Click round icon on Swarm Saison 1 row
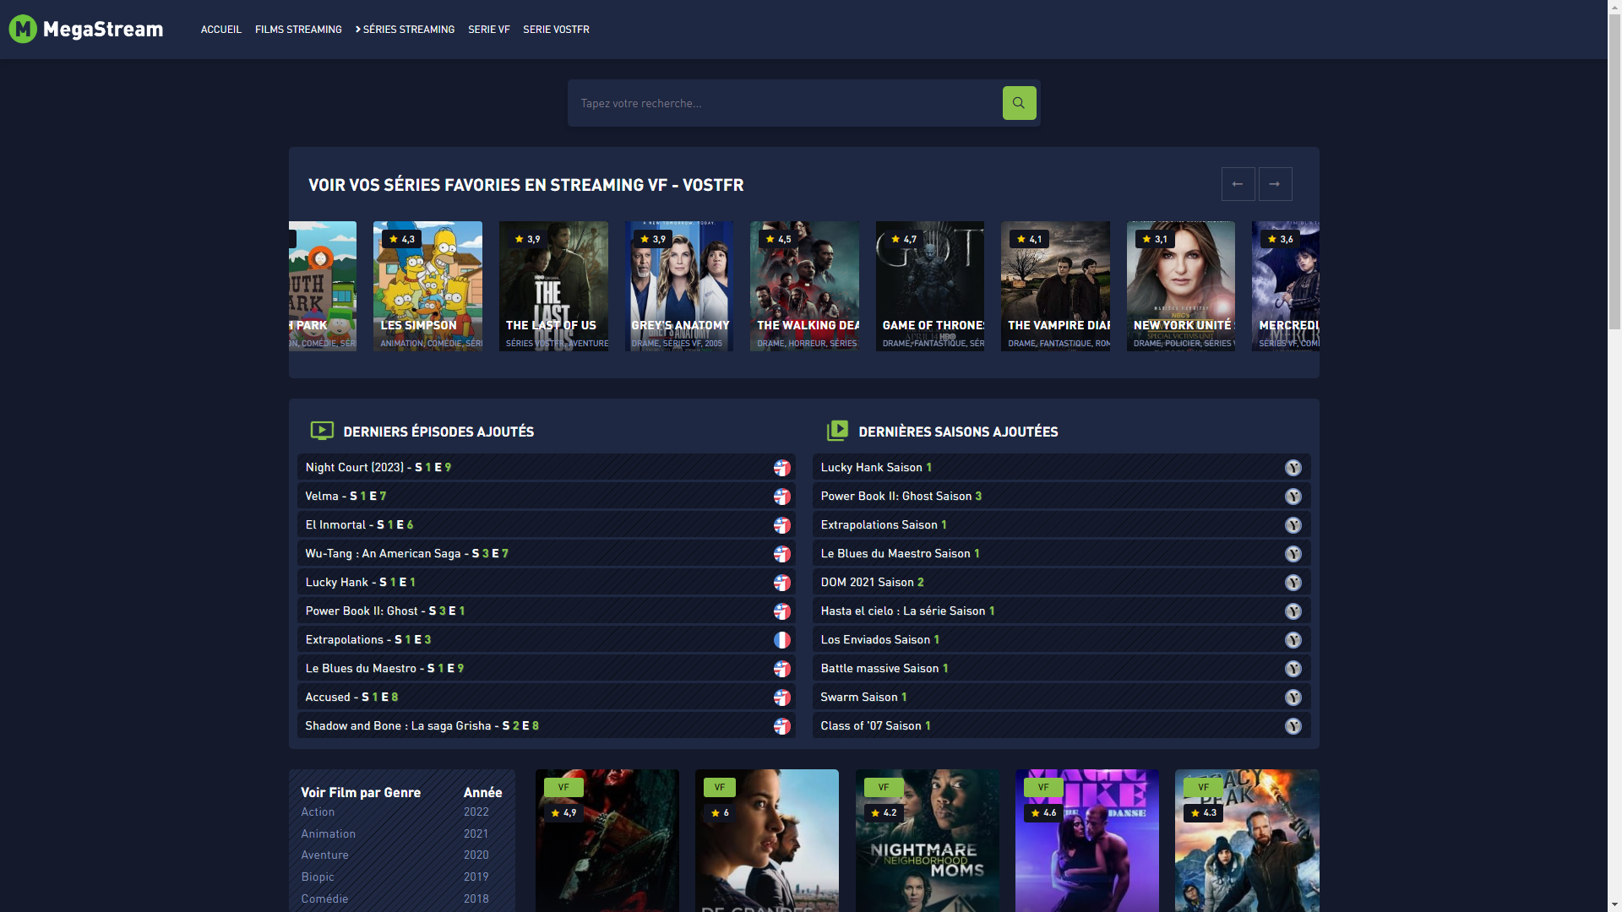This screenshot has width=1622, height=912. 1293,698
